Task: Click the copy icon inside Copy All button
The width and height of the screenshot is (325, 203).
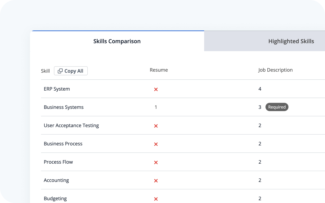Action: (60, 71)
